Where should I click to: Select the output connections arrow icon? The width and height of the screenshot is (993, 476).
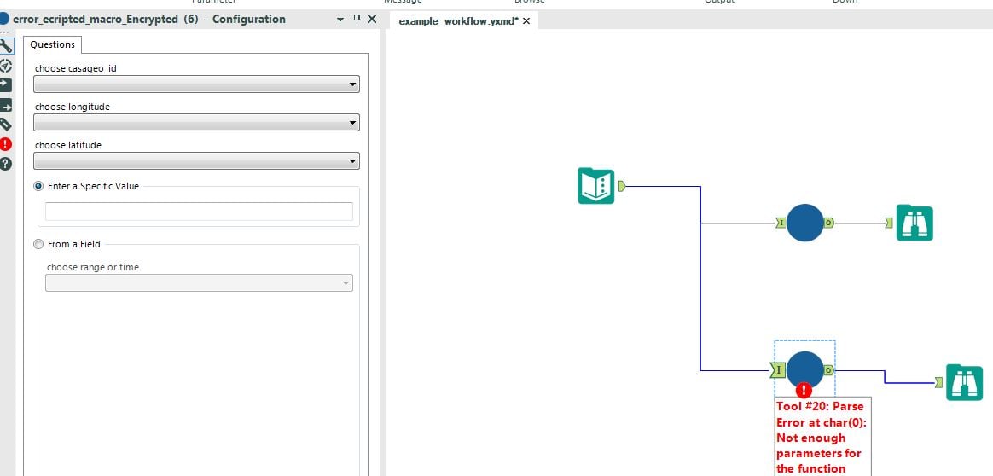coord(6,105)
